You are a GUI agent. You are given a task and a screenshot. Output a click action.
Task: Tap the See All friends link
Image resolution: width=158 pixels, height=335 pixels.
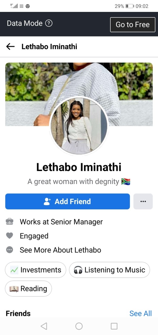(140, 313)
